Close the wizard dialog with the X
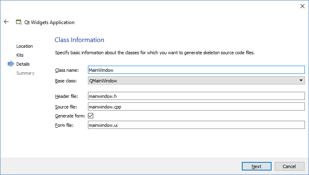This screenshot has width=309, height=175. (x=302, y=6)
